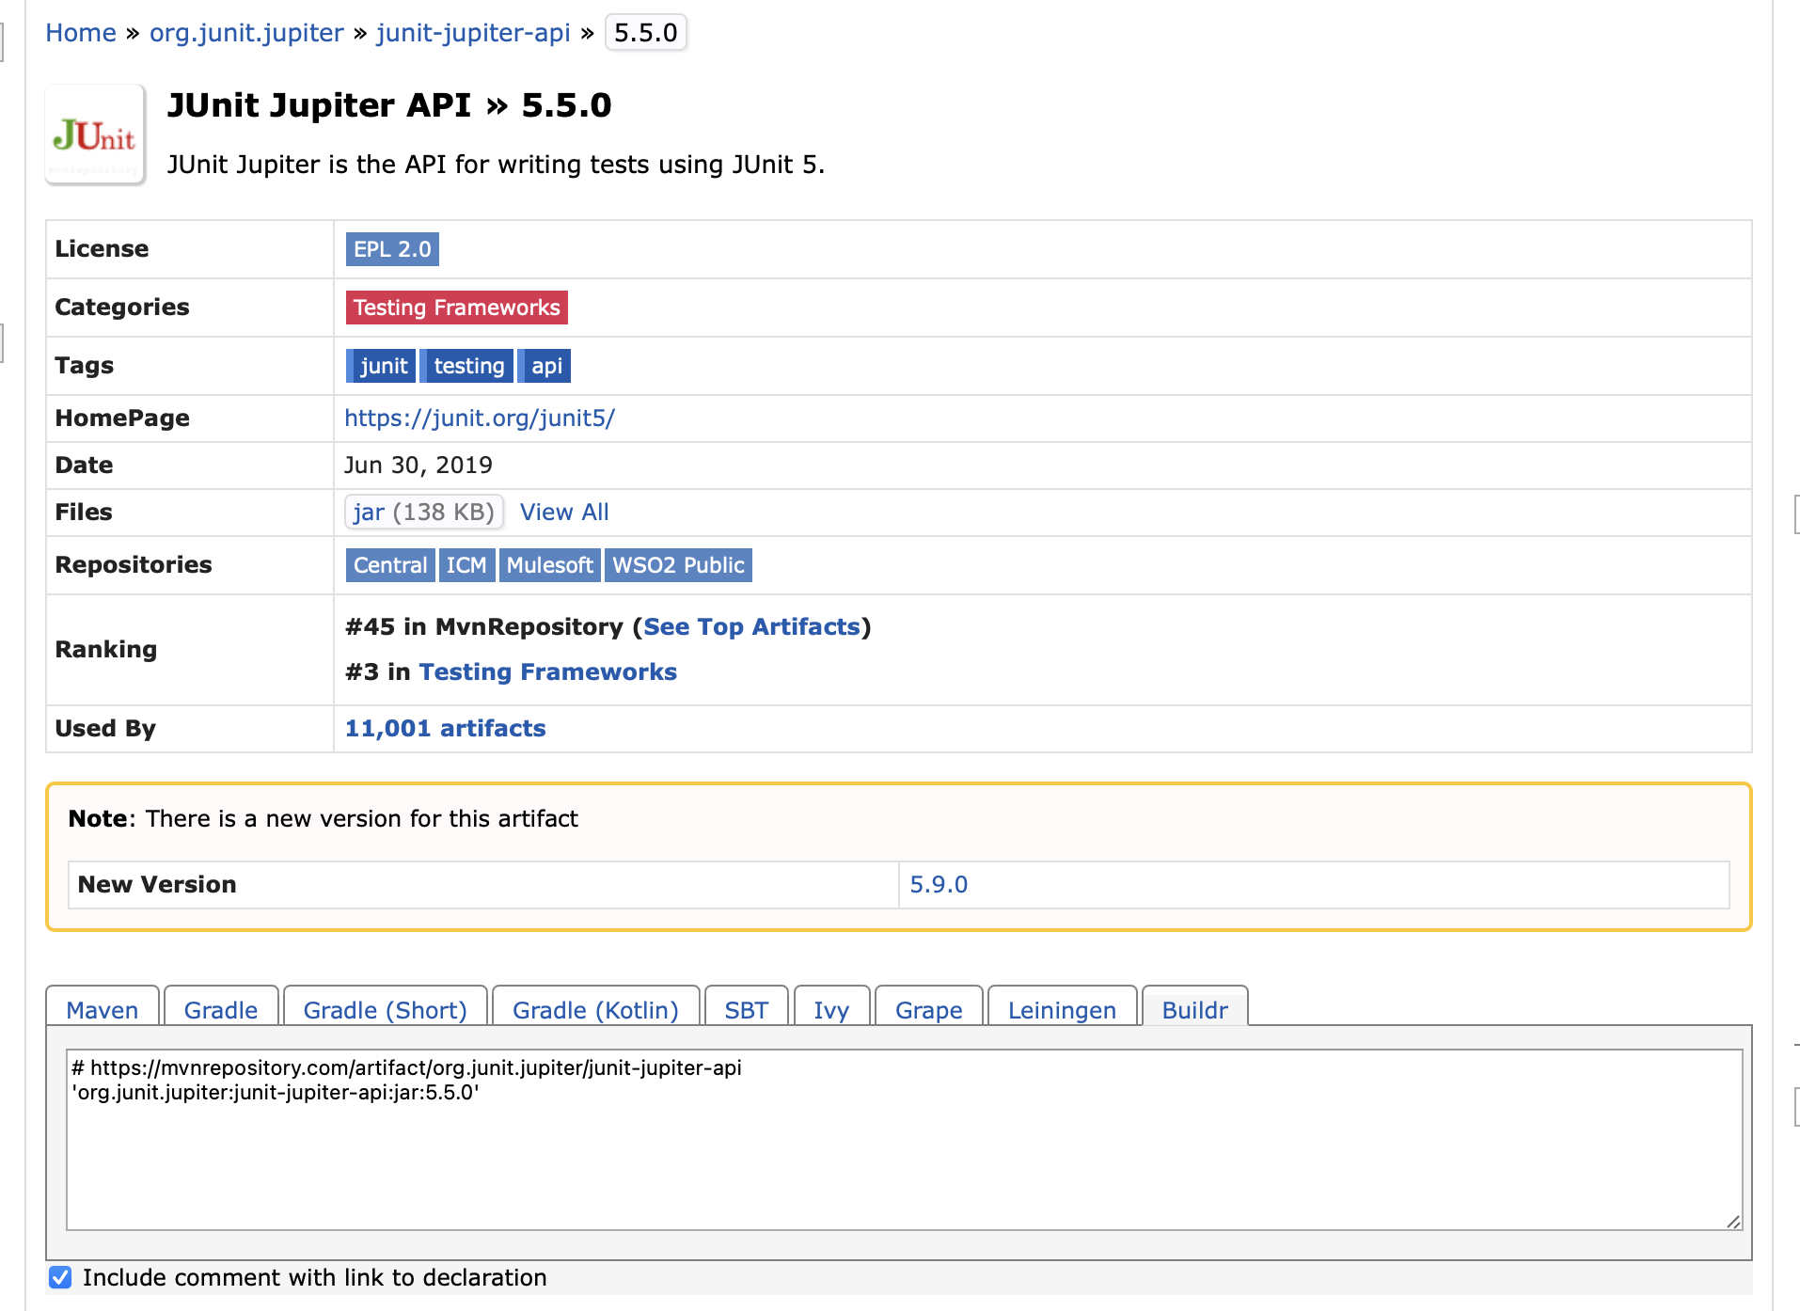Click the 'JUnit Jupiter API » 5.5.0' heading
Image resolution: width=1800 pixels, height=1311 pixels.
(x=389, y=105)
